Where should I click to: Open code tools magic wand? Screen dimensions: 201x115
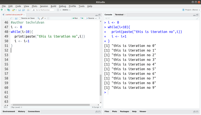pyautogui.click(x=42, y=18)
